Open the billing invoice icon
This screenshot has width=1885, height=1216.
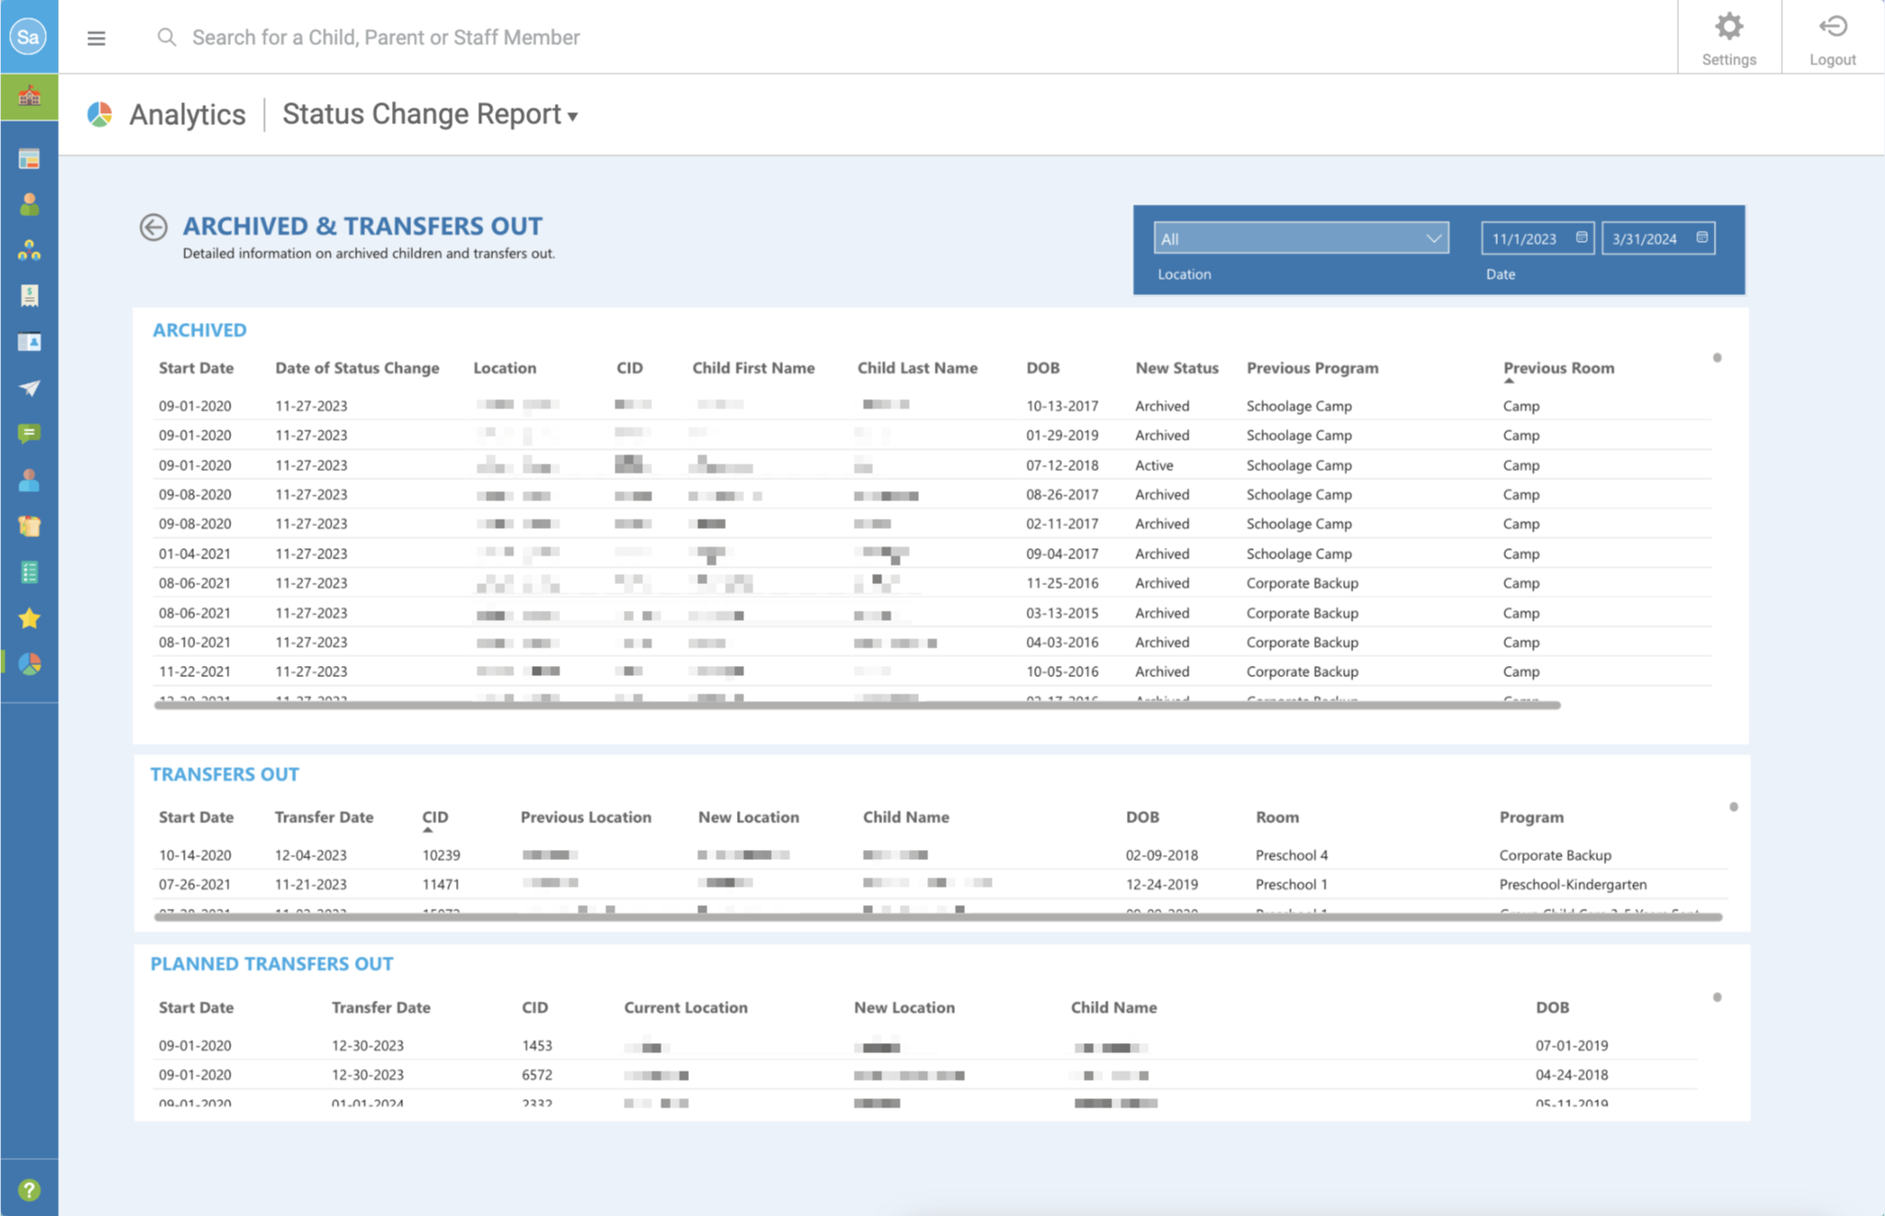29,295
